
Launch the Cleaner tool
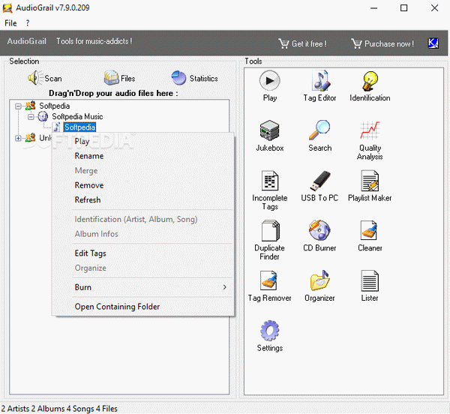click(x=369, y=230)
